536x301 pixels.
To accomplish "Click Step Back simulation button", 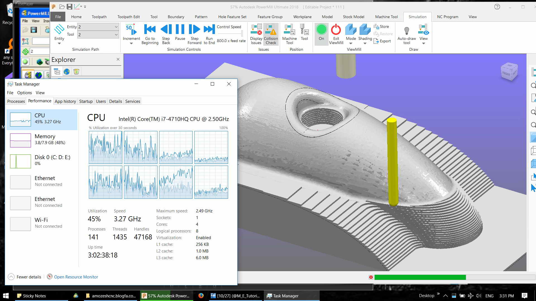I will (166, 34).
